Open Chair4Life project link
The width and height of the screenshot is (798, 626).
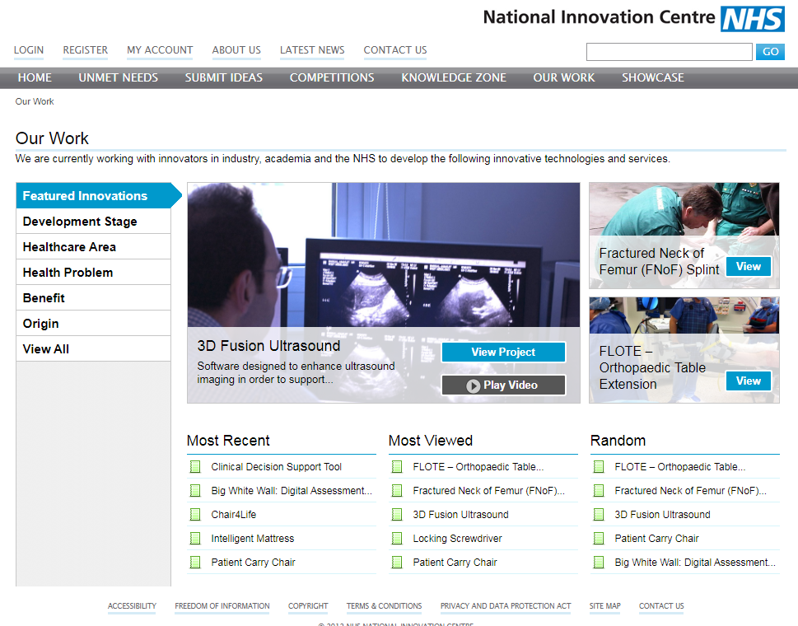click(234, 515)
